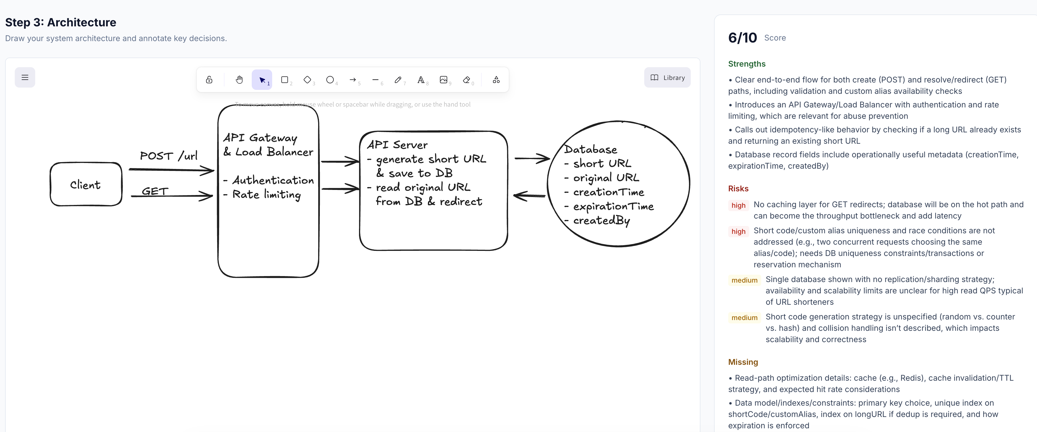This screenshot has height=432, width=1037.
Task: Pick the Line drawing tool
Action: point(375,80)
